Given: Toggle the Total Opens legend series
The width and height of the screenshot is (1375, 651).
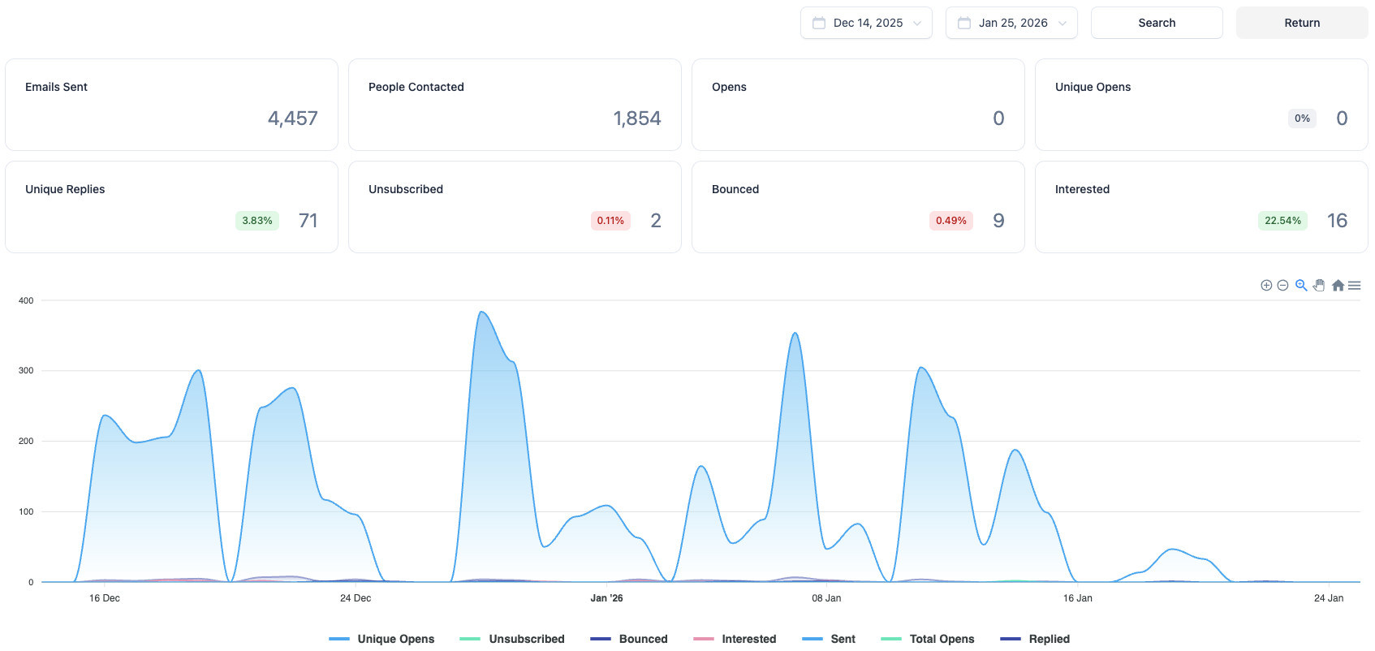Looking at the screenshot, I should (928, 639).
